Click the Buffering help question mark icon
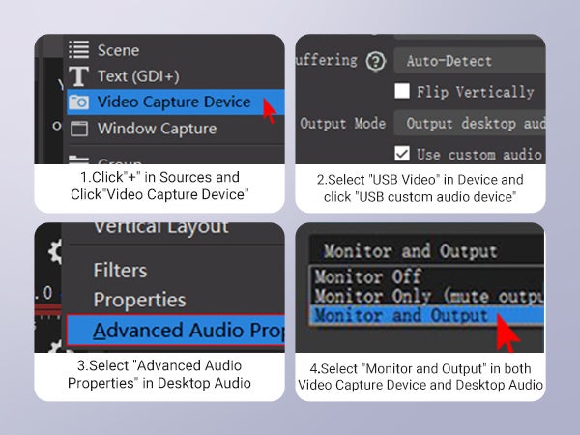This screenshot has height=435, width=580. click(x=376, y=61)
